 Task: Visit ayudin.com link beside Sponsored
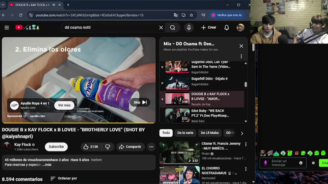click(37, 116)
